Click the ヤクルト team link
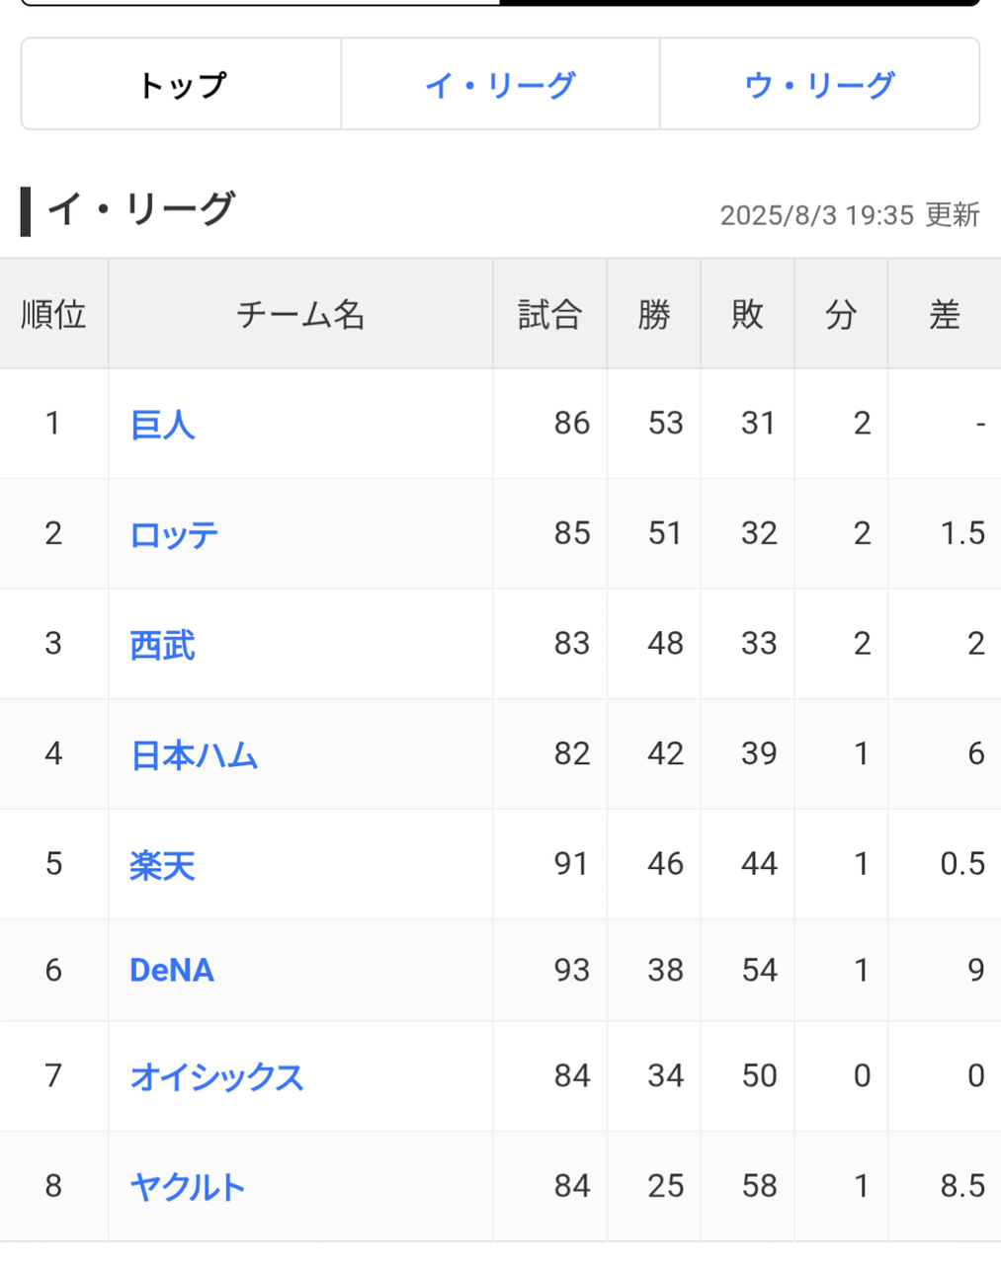Screen dimensions: 1001x1264 [188, 1186]
